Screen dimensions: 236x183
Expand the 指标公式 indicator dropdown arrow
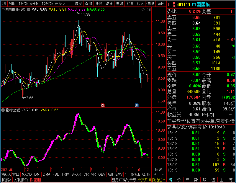3,110
